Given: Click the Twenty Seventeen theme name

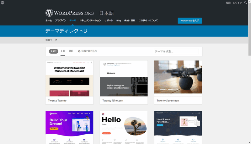Looking at the screenshot, I should point(168,101).
